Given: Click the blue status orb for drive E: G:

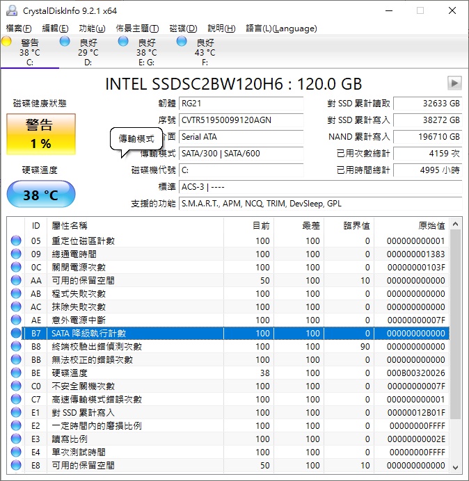Looking at the screenshot, I should pyautogui.click(x=123, y=42).
